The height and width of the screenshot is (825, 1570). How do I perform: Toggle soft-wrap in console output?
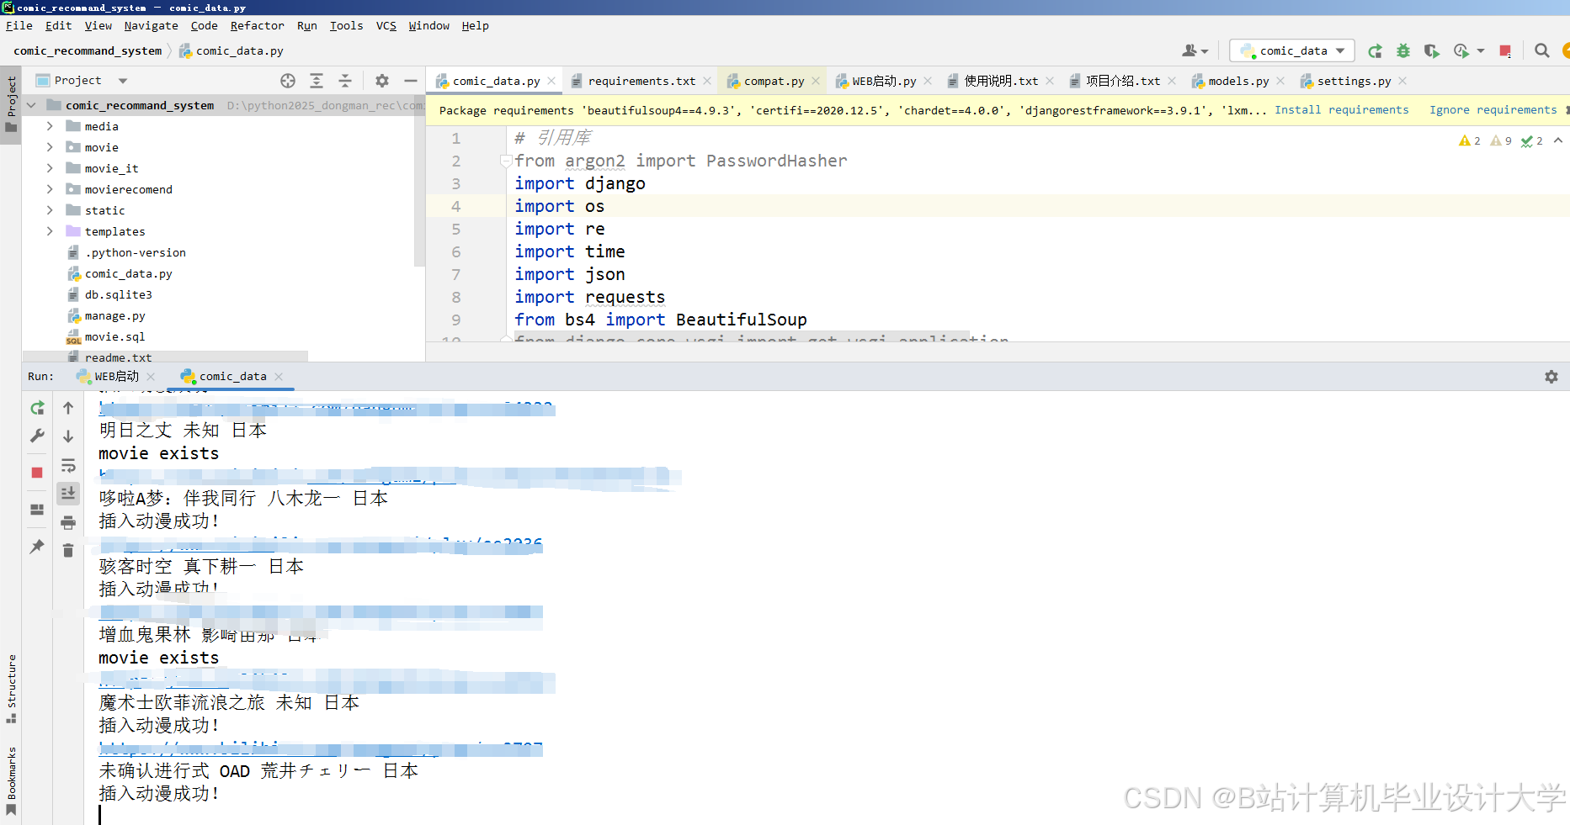(x=68, y=465)
